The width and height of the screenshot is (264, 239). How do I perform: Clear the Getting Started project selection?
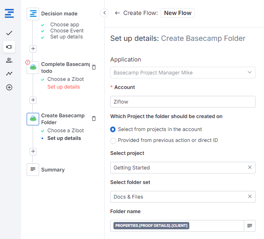[x=249, y=167]
